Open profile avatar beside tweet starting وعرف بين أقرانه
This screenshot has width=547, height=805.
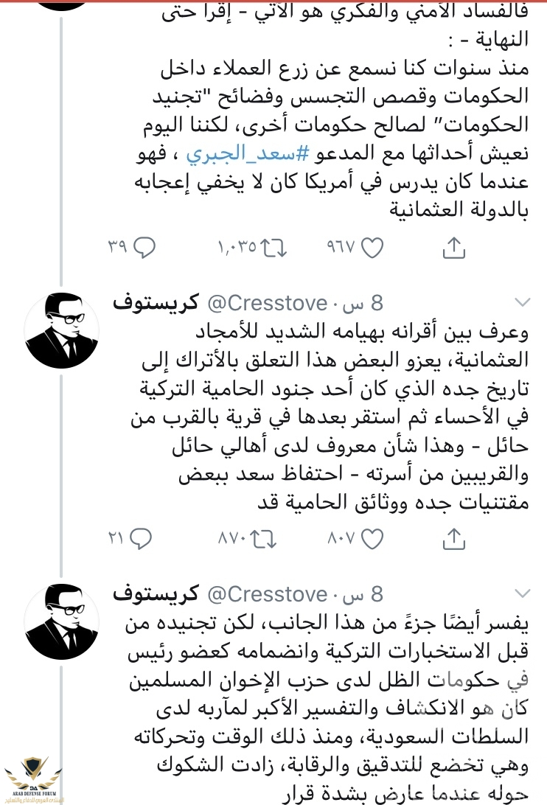pos(61,329)
